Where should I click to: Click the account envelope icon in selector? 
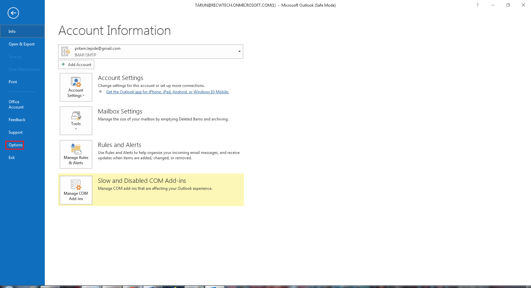pos(66,51)
